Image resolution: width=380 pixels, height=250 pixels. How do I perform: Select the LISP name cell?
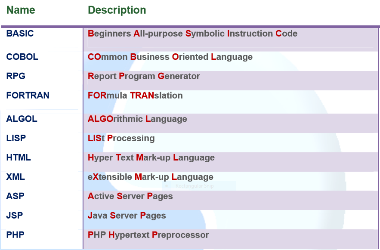tap(16, 138)
